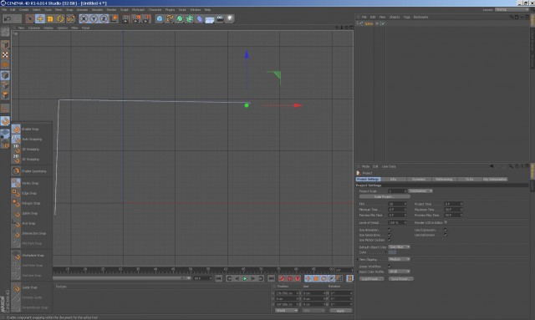Click the Scale Project button
The width and height of the screenshot is (535, 320).
pos(385,197)
